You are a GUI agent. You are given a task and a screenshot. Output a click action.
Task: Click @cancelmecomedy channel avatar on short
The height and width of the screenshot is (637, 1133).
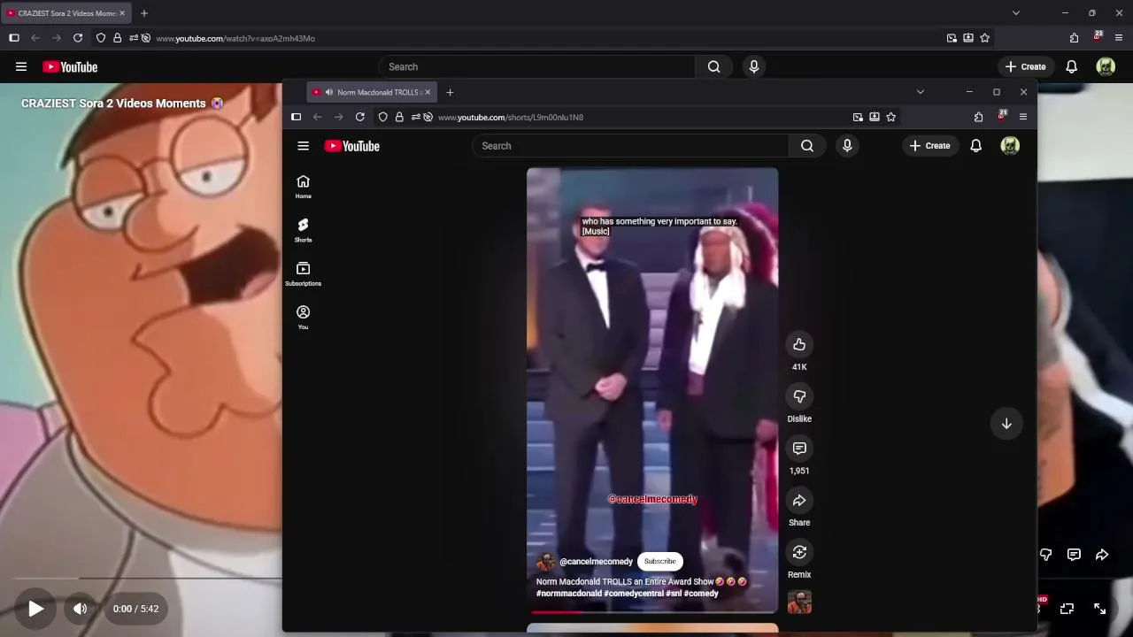pos(545,562)
